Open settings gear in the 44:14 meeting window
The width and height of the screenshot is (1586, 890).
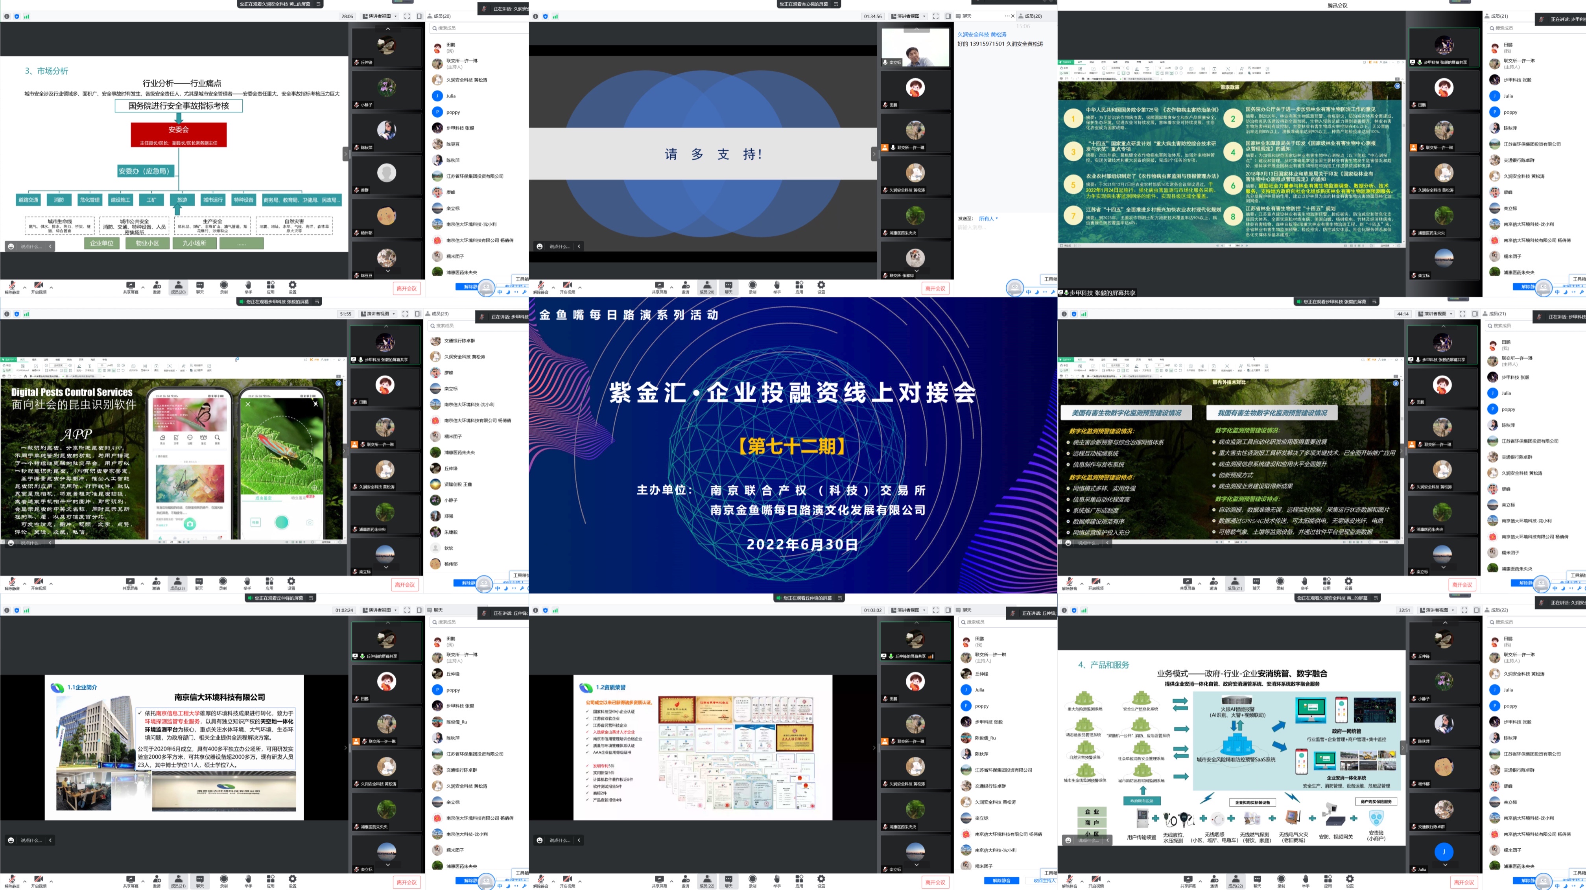pos(1348,583)
